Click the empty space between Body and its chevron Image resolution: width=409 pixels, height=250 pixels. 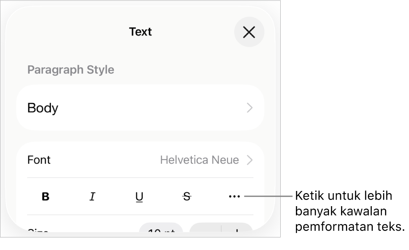[x=152, y=108]
